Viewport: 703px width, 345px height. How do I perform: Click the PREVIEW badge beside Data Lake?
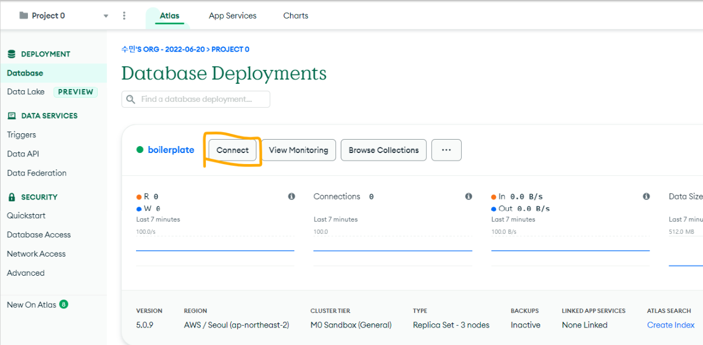point(76,92)
